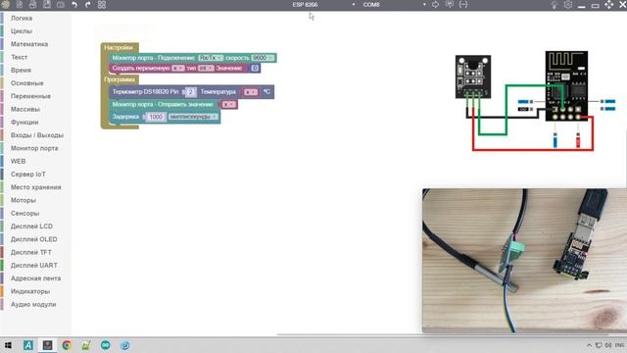Click the delay value field showing 1000
Image resolution: width=627 pixels, height=353 pixels.
click(156, 117)
